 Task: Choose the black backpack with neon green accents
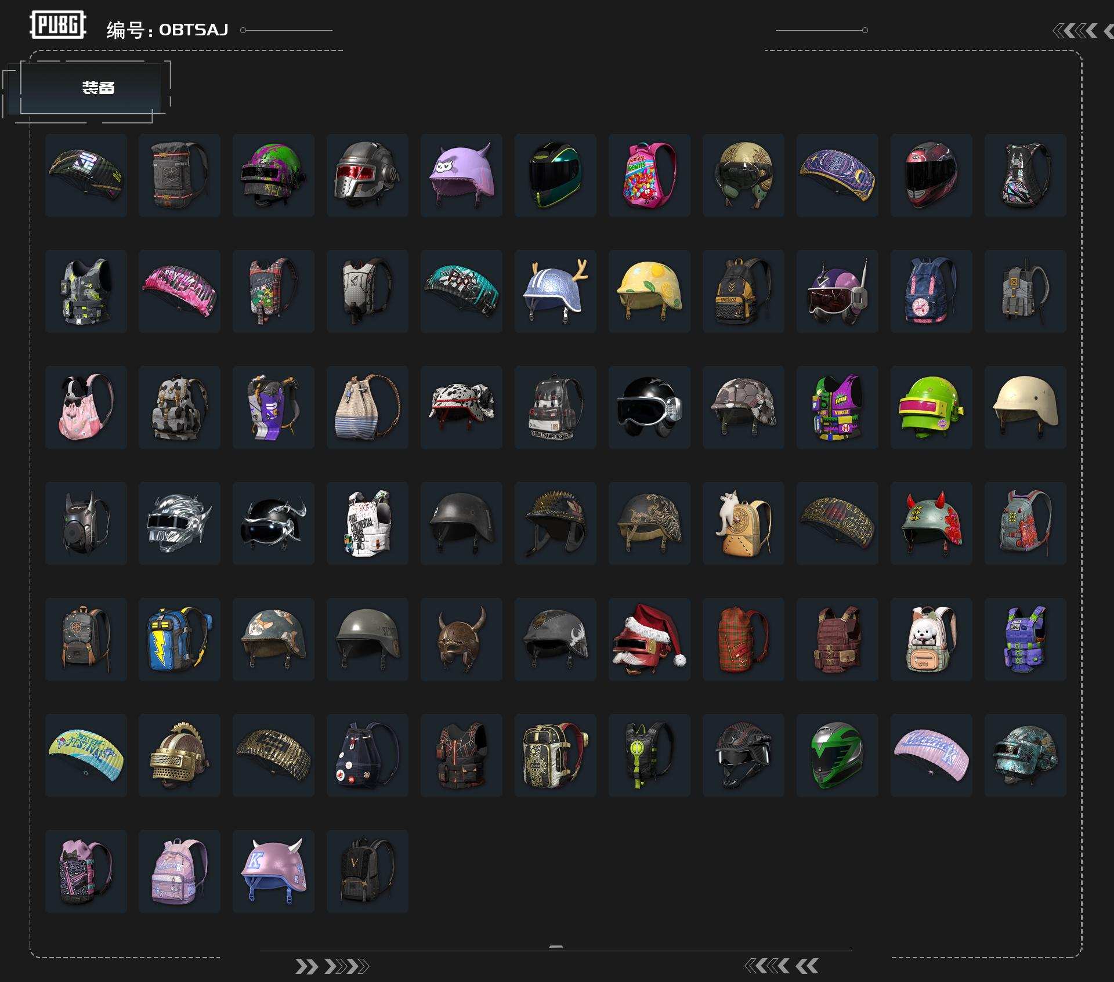pos(649,755)
